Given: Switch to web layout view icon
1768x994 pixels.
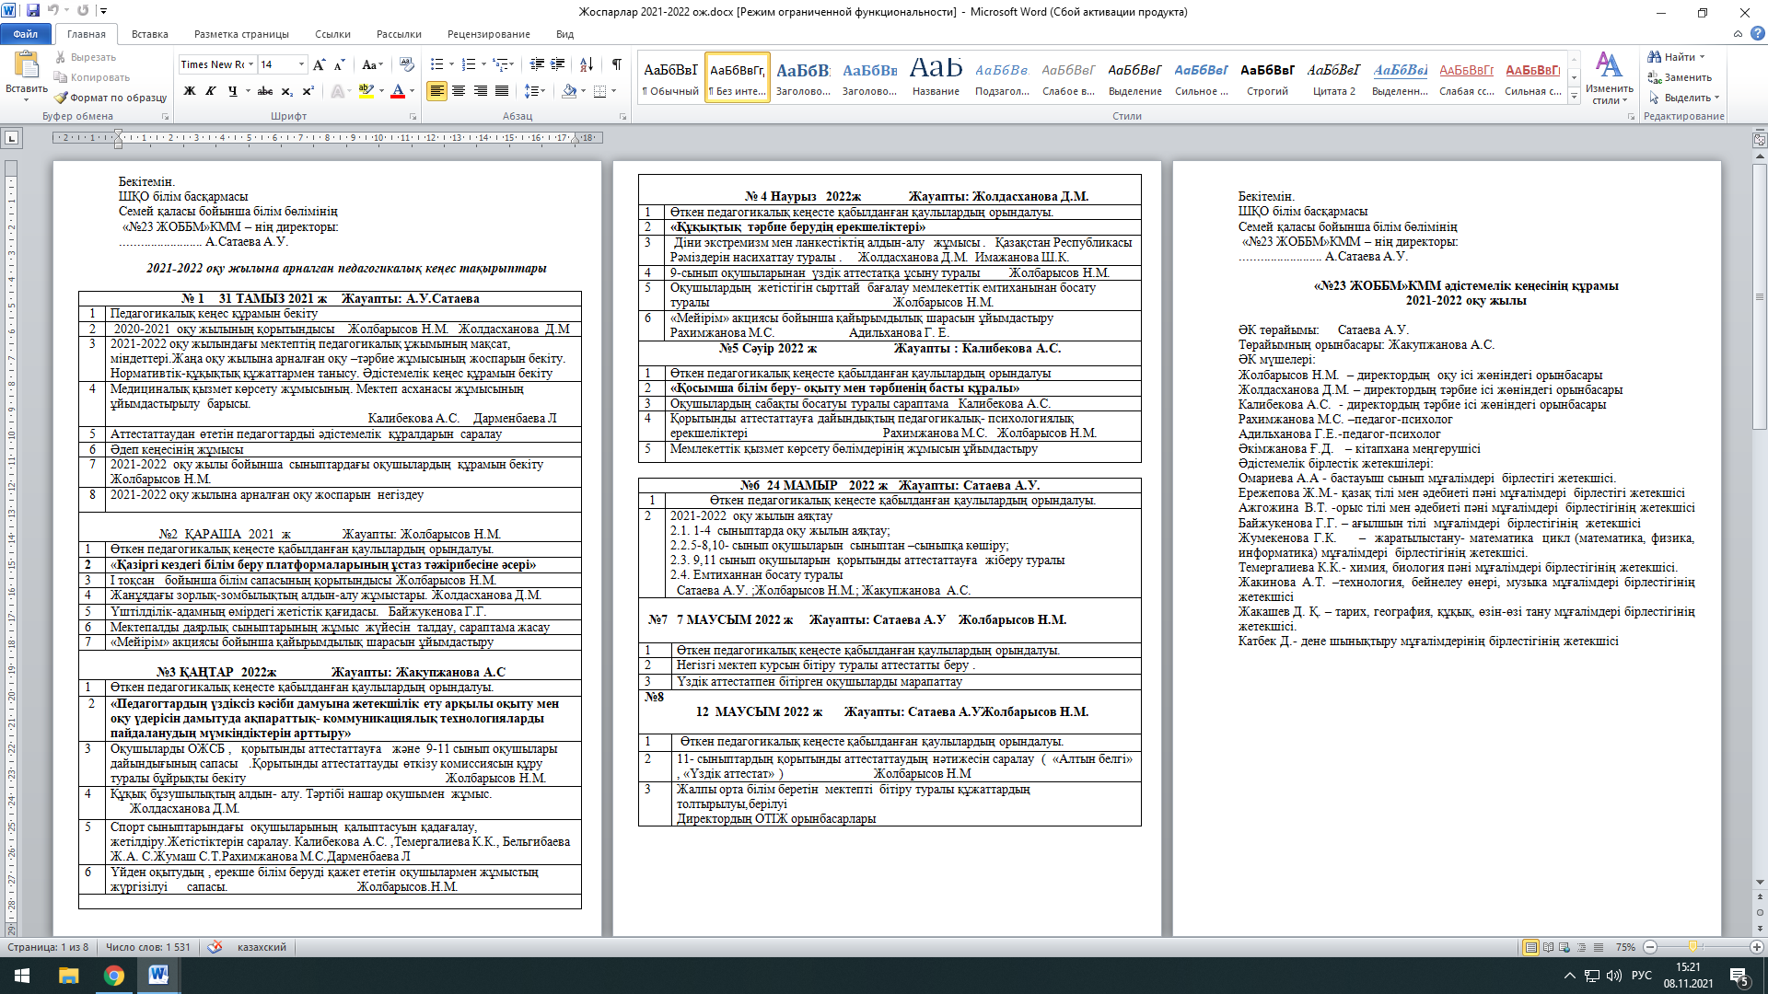Looking at the screenshot, I should click(1565, 947).
